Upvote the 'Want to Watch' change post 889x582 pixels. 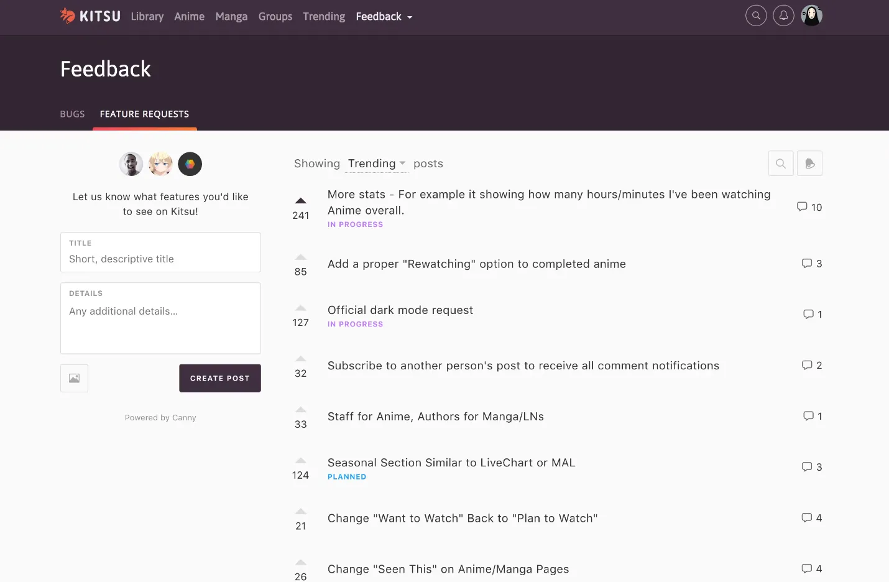pos(301,512)
